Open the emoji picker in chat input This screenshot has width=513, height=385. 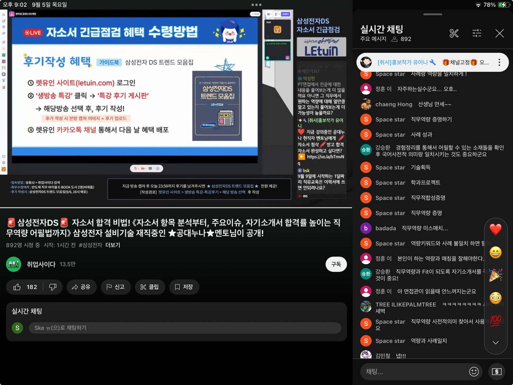pyautogui.click(x=474, y=371)
